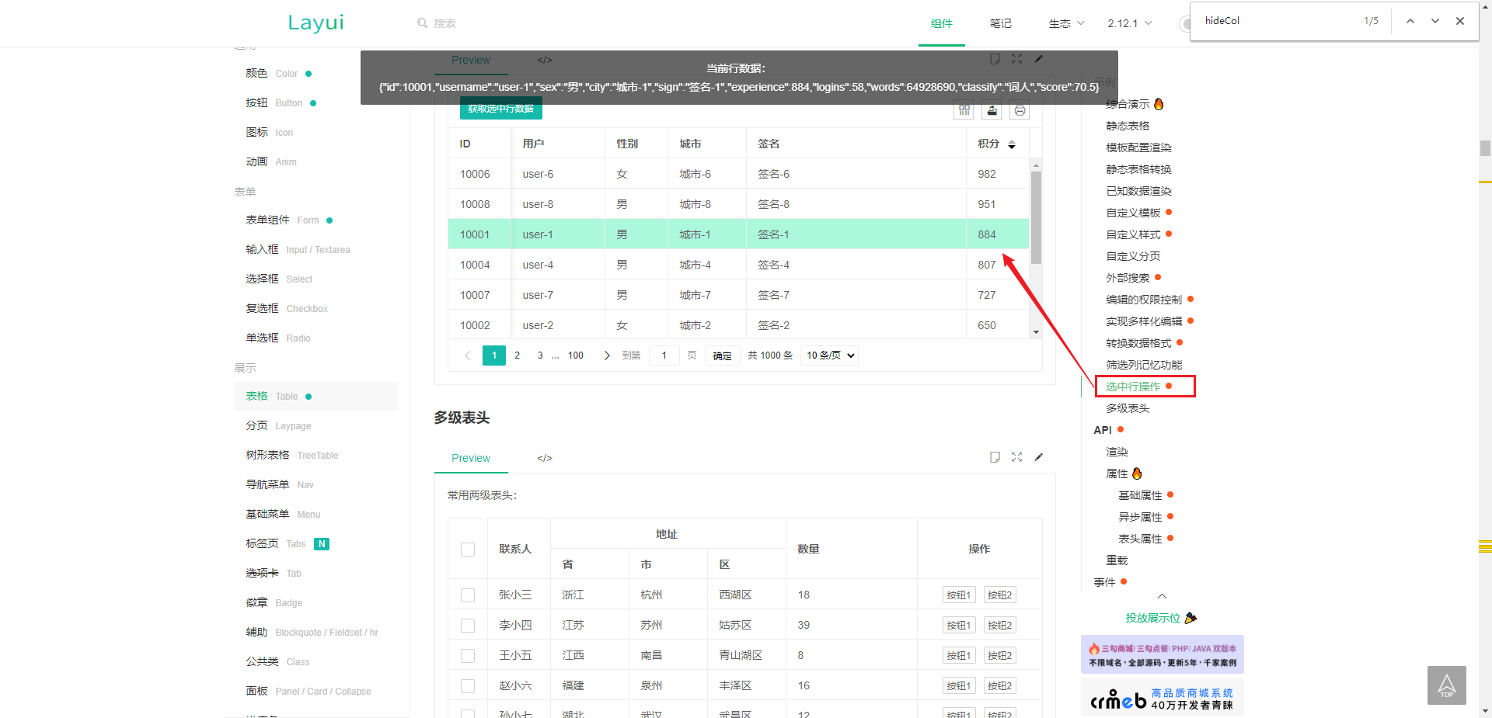Screen dimensions: 1492x718
Task: Edit example code with the pencil icon
Action: [x=1039, y=59]
